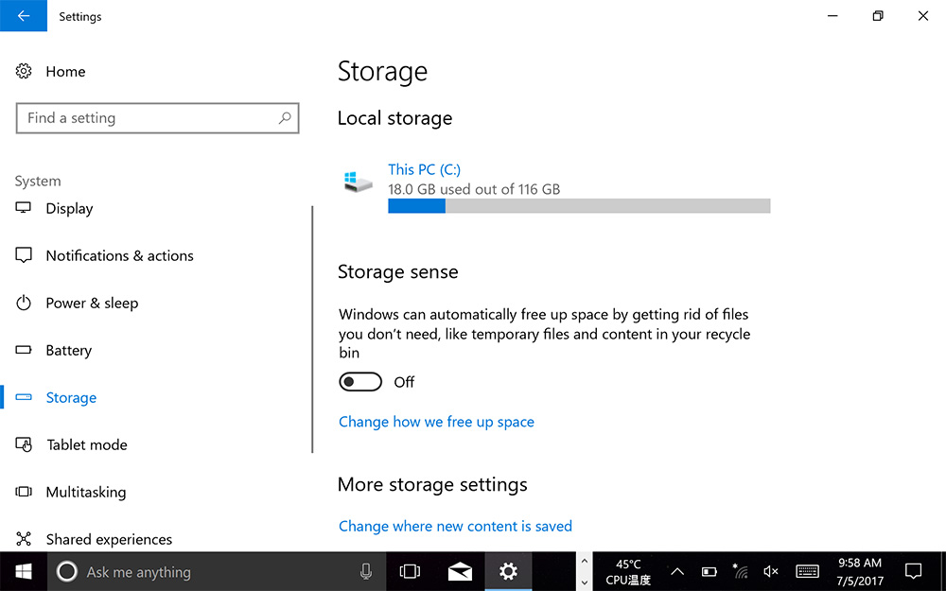Open Tablet mode settings
Image resolution: width=946 pixels, height=591 pixels.
[x=86, y=444]
